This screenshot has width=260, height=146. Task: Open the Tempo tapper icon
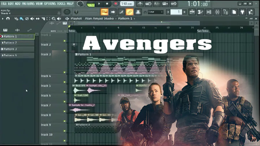251,12
